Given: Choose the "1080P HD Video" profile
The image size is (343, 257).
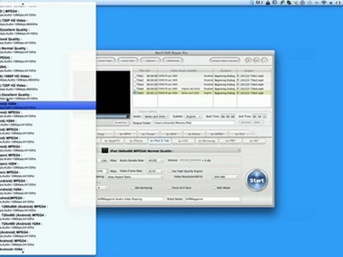Looking at the screenshot, I should (x=15, y=78).
